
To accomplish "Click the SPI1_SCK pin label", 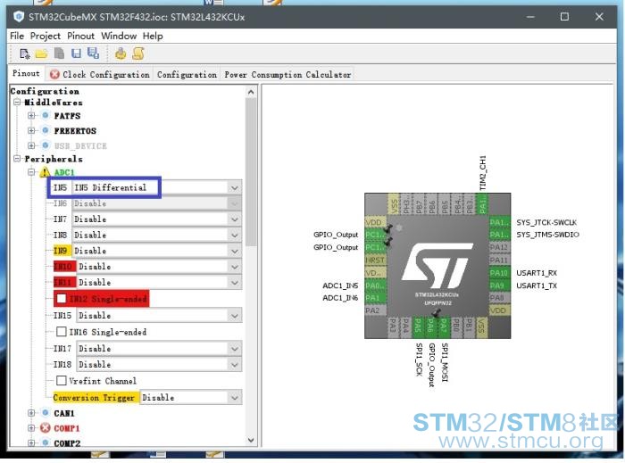I will pyautogui.click(x=419, y=360).
